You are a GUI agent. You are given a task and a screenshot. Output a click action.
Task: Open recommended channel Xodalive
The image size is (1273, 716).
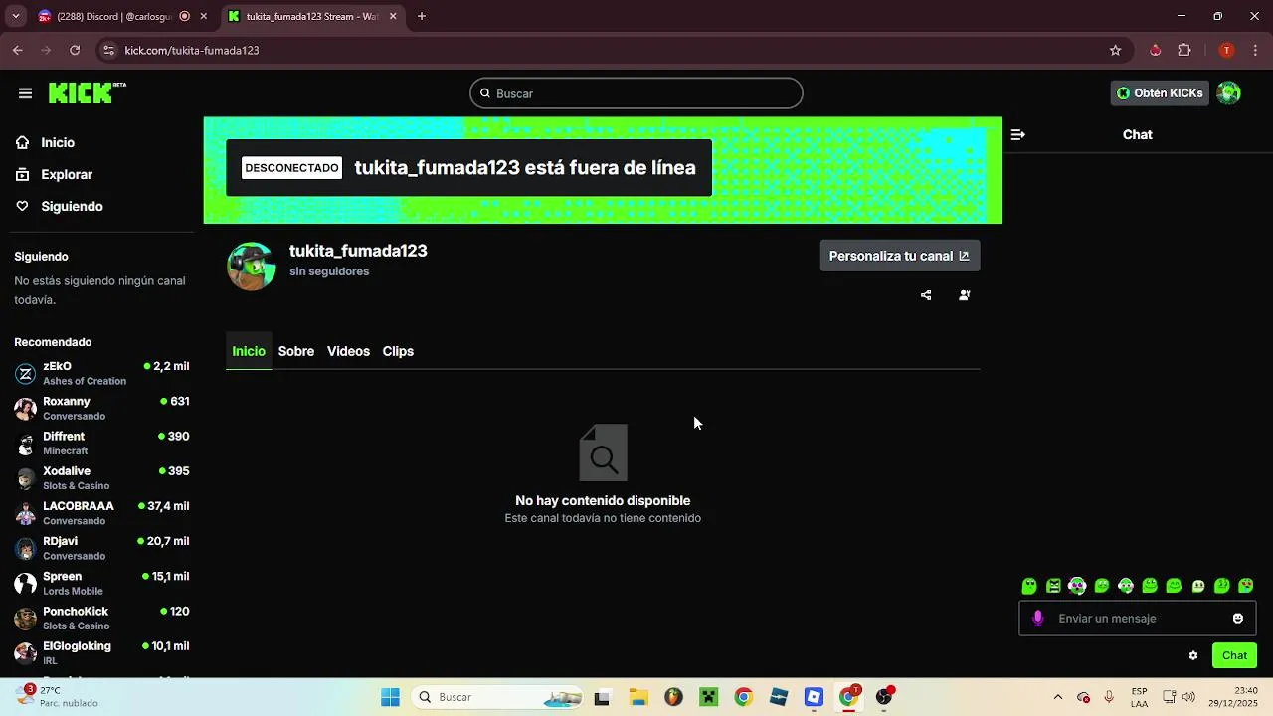101,478
